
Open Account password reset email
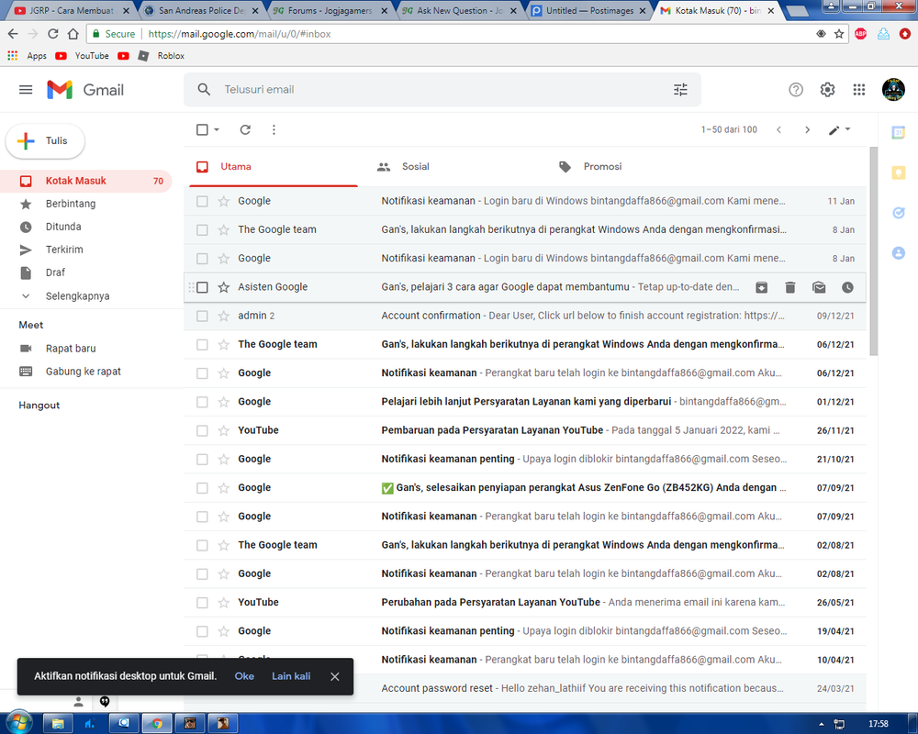click(x=526, y=688)
